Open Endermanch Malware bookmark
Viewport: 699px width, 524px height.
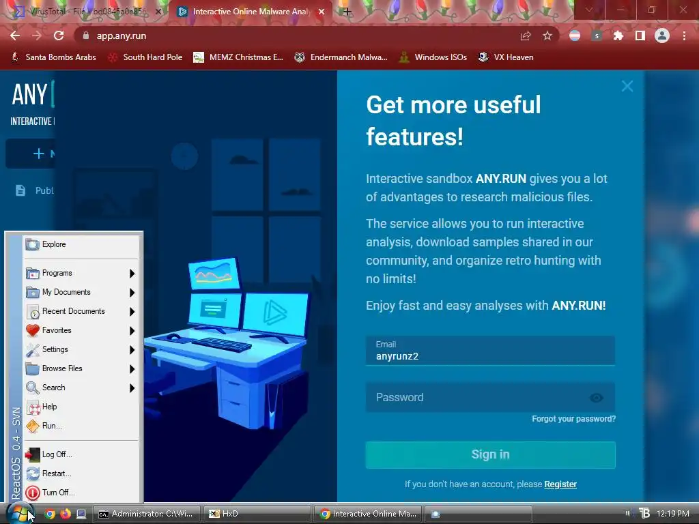pyautogui.click(x=341, y=57)
